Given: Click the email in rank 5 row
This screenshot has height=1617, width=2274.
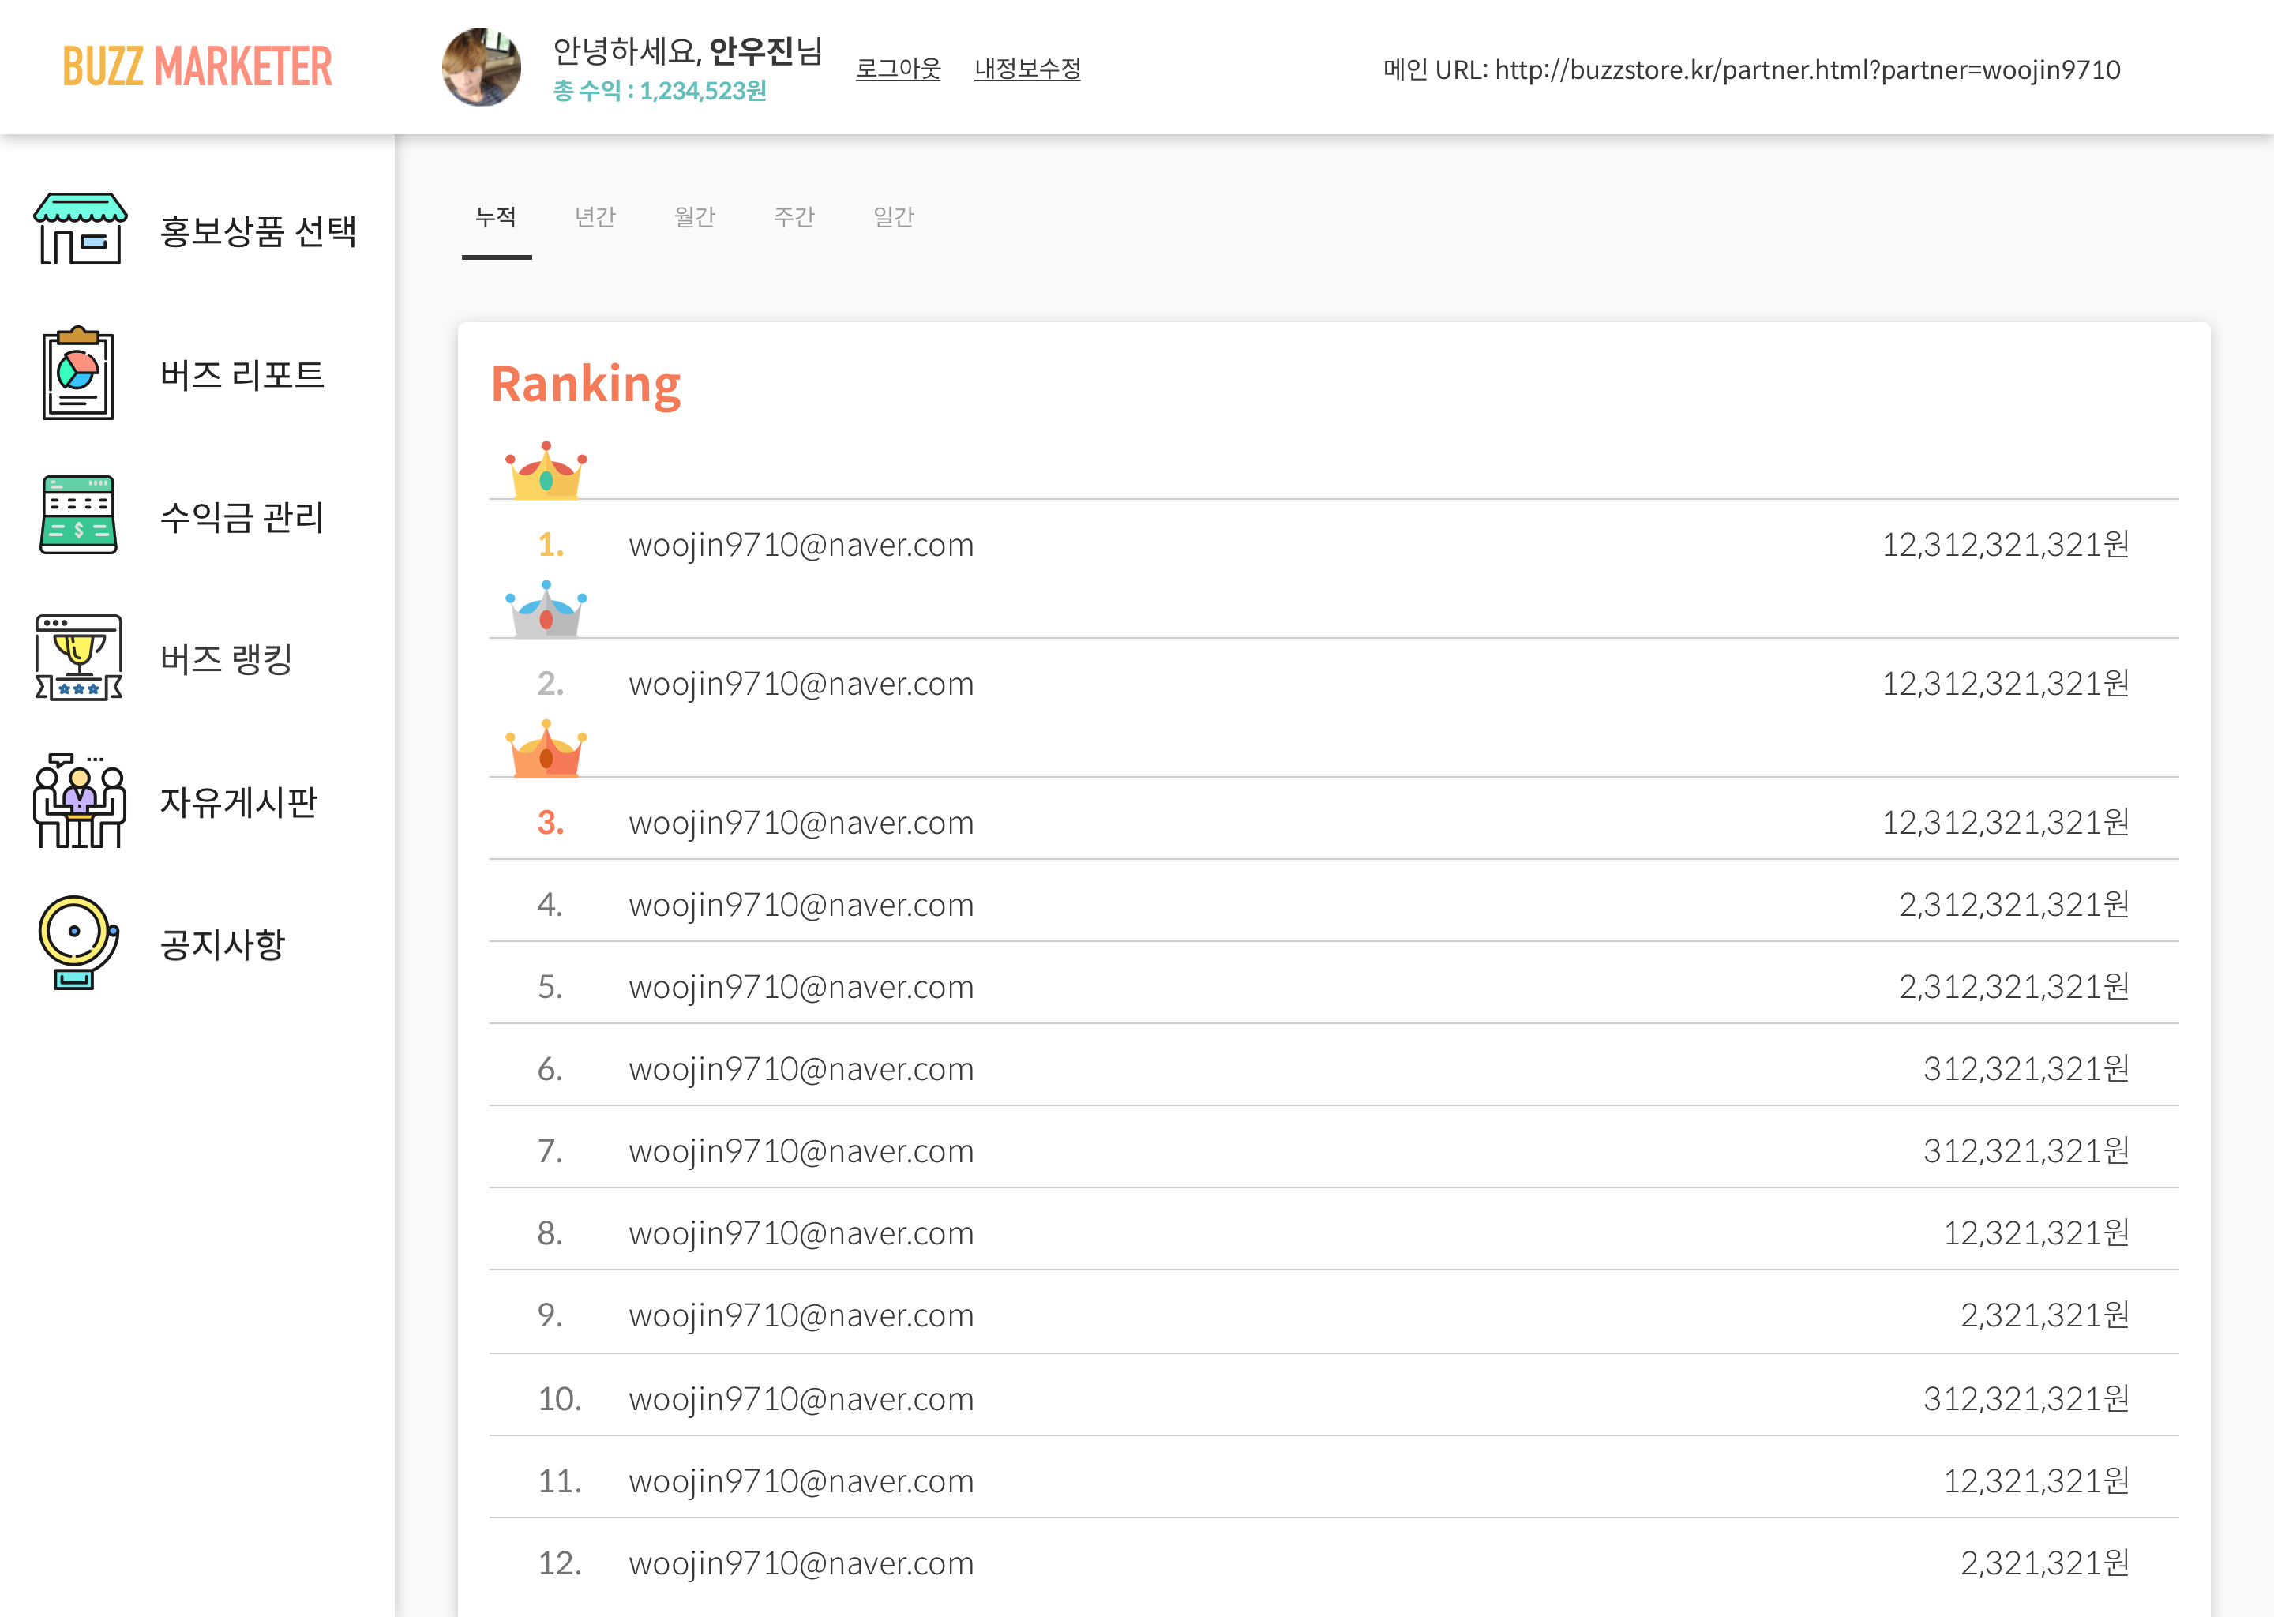Looking at the screenshot, I should (x=801, y=988).
